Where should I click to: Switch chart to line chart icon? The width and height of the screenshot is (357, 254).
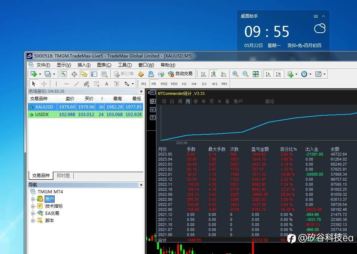pyautogui.click(x=224, y=74)
